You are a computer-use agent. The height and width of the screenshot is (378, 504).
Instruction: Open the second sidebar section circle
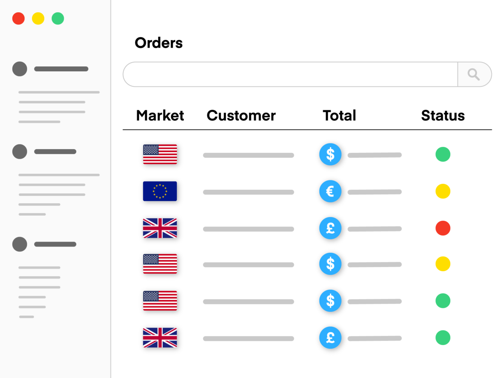(x=20, y=152)
